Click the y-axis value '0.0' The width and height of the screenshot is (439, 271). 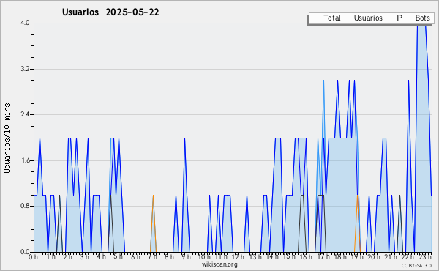25,252
